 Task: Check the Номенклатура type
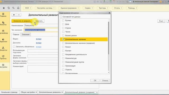[63, 58]
